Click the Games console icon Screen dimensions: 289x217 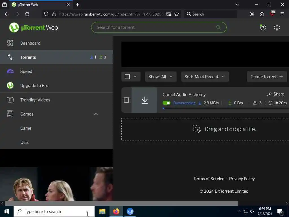(x=10, y=114)
